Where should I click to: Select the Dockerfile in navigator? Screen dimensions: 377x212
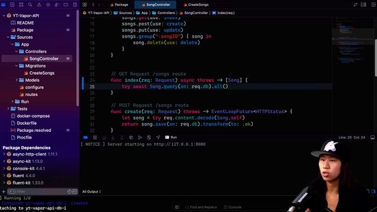[x=24, y=123]
